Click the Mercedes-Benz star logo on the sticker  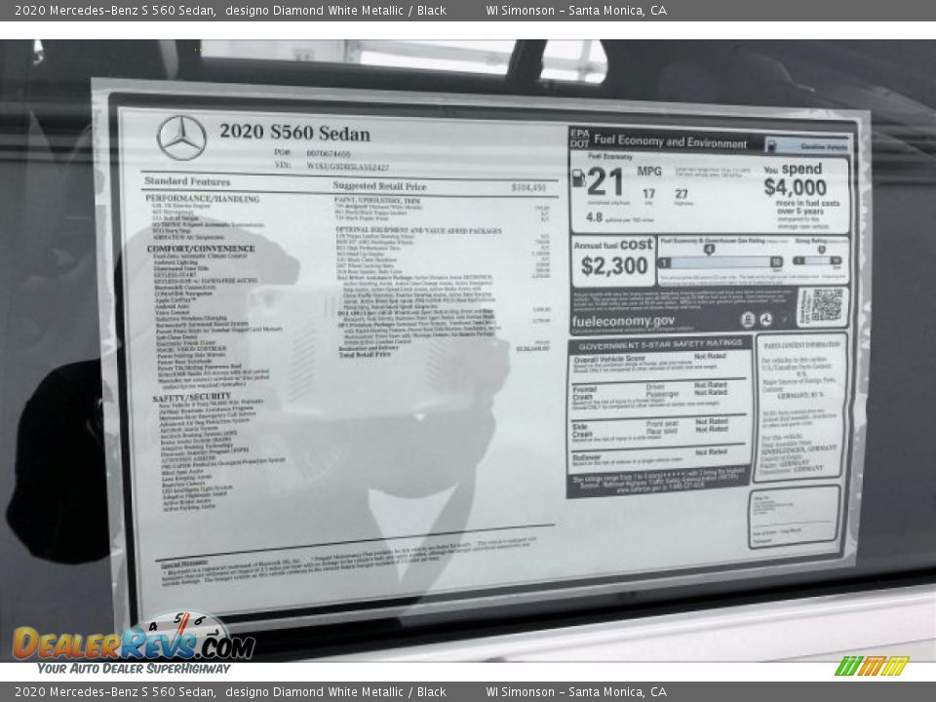coord(181,137)
